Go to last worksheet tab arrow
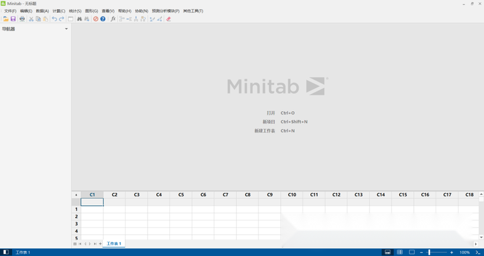 95,244
